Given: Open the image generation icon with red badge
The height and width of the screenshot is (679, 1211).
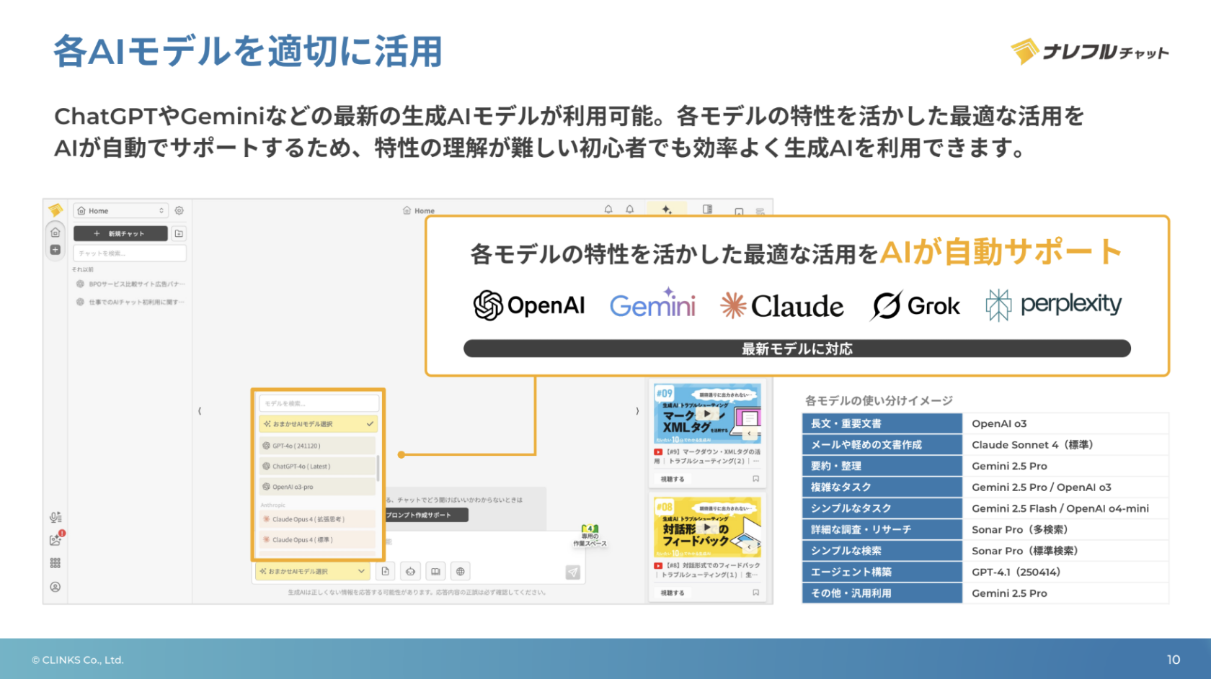Looking at the screenshot, I should (x=56, y=539).
